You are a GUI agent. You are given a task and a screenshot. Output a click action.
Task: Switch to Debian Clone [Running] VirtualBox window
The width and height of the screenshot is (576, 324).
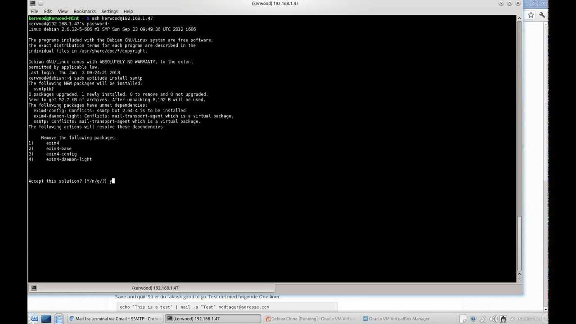310,319
